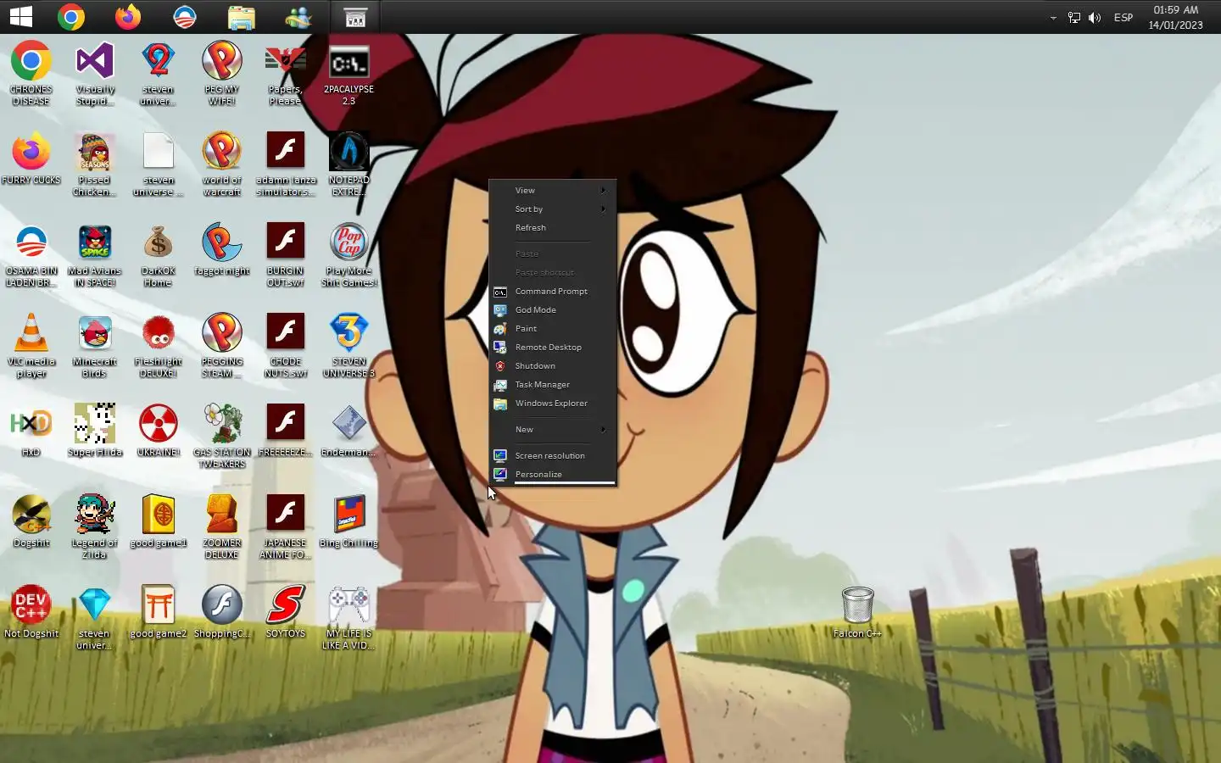
Task: Open the Windows Start button
Action: pos(21,17)
